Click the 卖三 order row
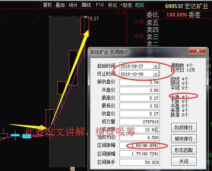This screenshot has width=212, height=171. tap(152, 37)
